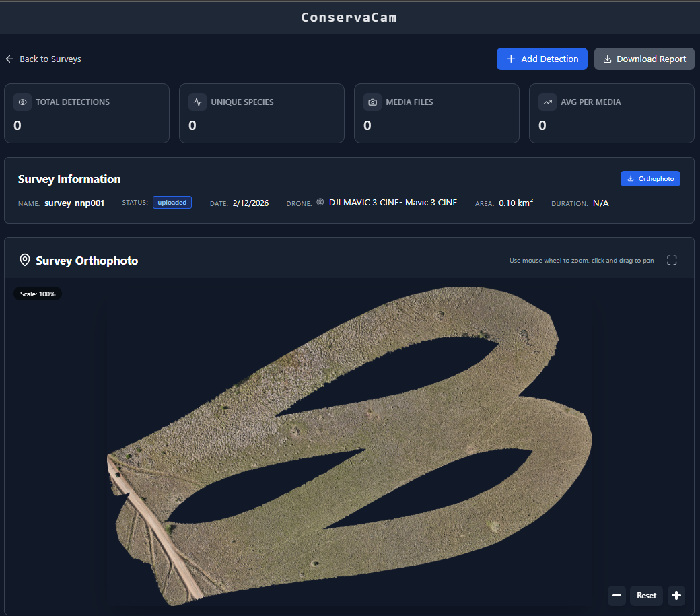Image resolution: width=700 pixels, height=616 pixels.
Task: Click the ConservaCam header title
Action: (349, 18)
